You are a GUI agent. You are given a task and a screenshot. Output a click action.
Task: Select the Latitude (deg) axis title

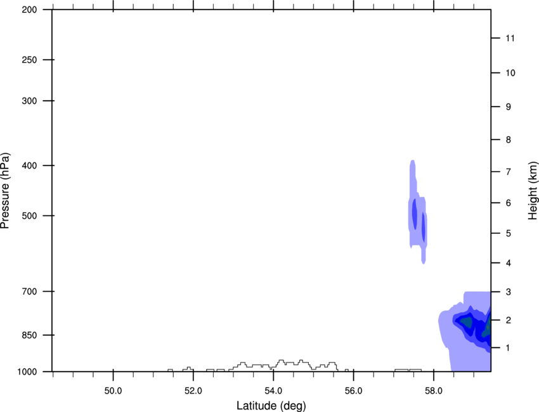(271, 406)
